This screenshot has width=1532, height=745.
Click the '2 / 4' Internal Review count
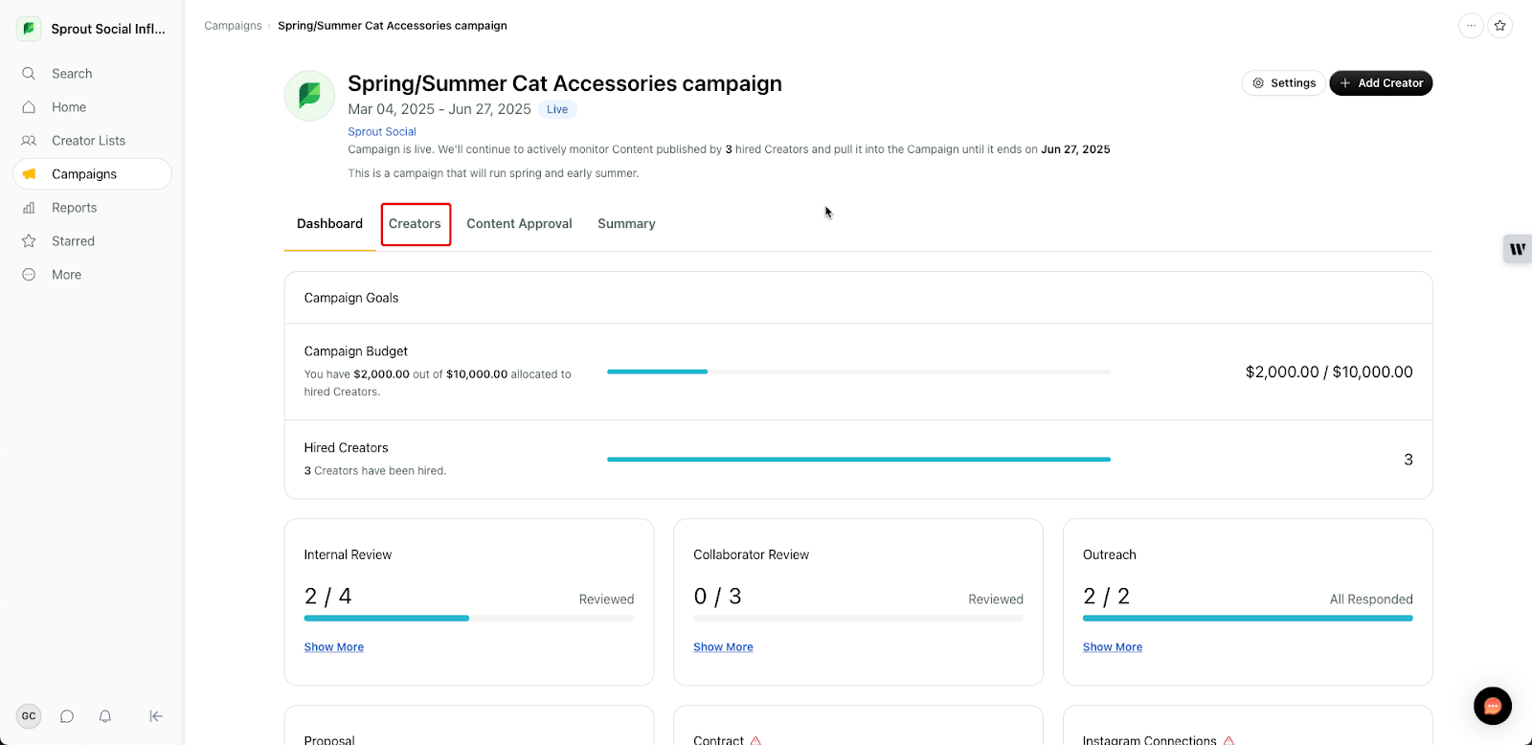328,597
